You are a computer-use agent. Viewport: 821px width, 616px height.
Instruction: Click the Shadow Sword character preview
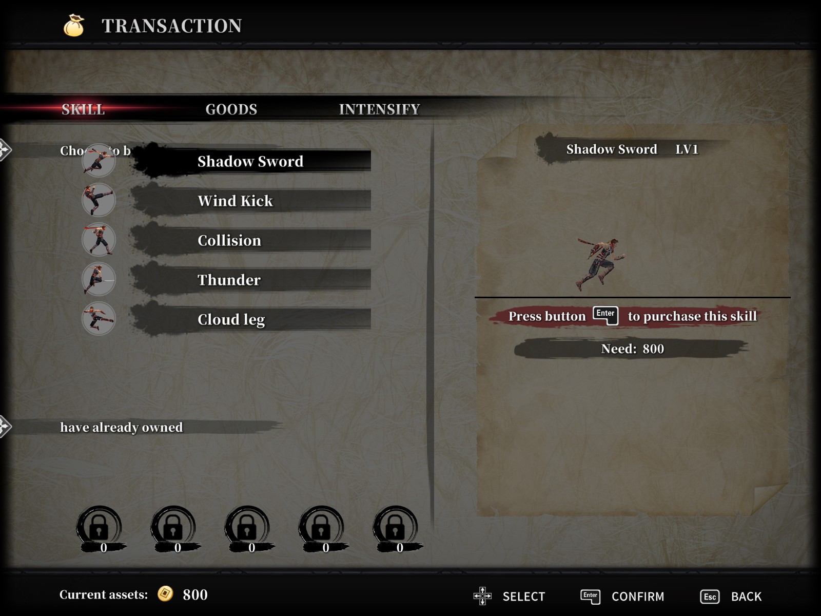click(601, 264)
